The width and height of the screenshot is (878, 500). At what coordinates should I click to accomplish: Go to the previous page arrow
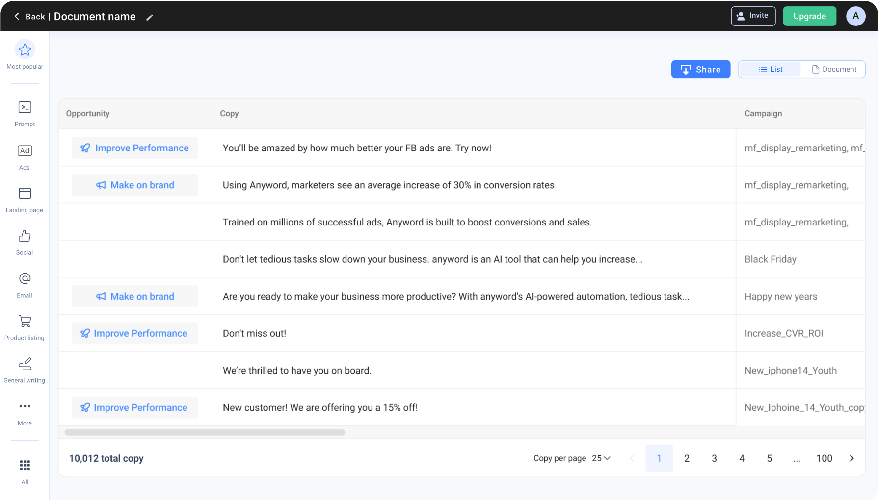click(x=632, y=458)
